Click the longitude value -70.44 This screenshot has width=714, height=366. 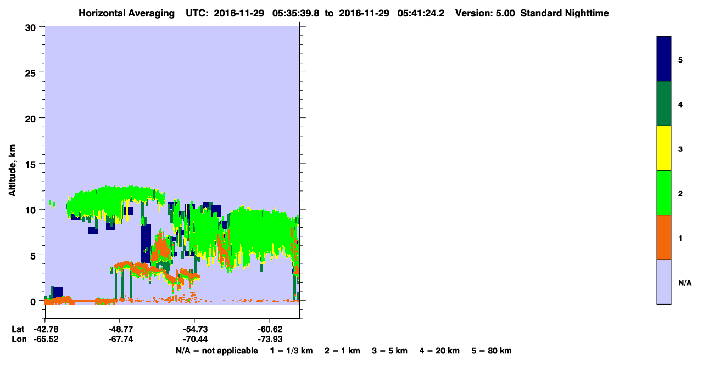coord(195,339)
